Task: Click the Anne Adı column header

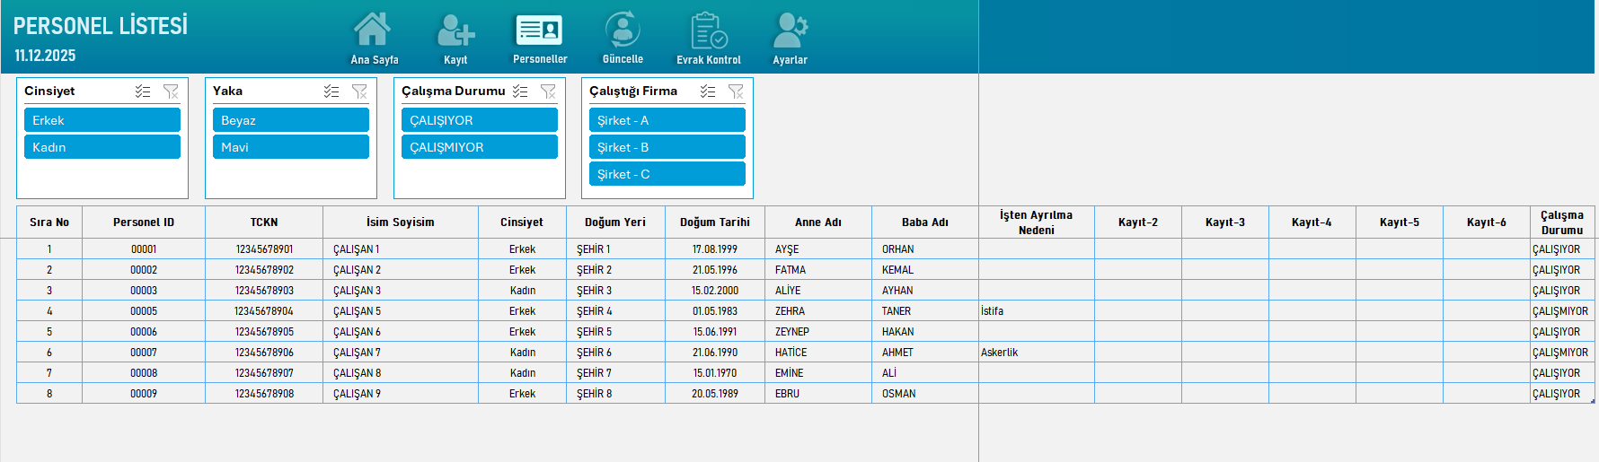Action: coord(818,222)
